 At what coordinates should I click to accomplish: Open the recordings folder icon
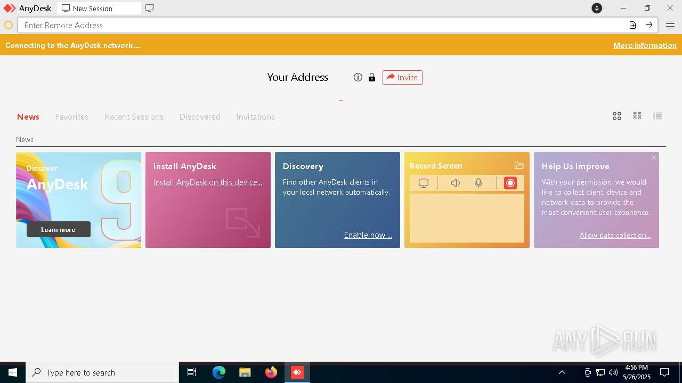pos(519,165)
